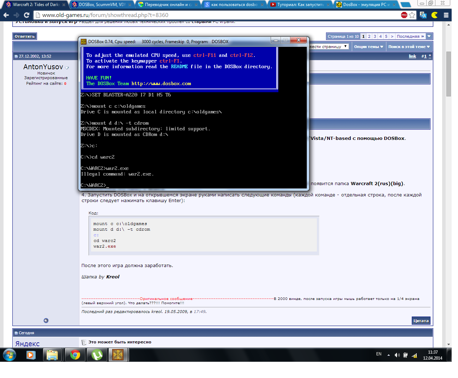Click the DOSBox window title icon

point(84,41)
